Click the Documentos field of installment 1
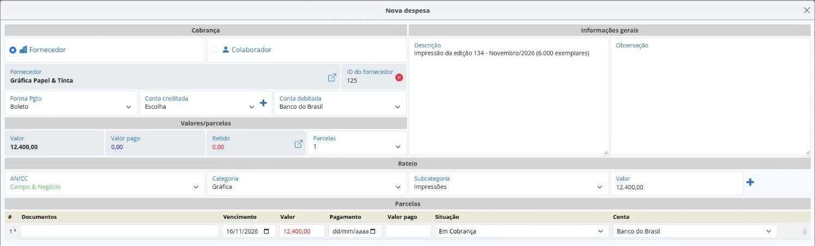The width and height of the screenshot is (815, 246). pos(120,231)
